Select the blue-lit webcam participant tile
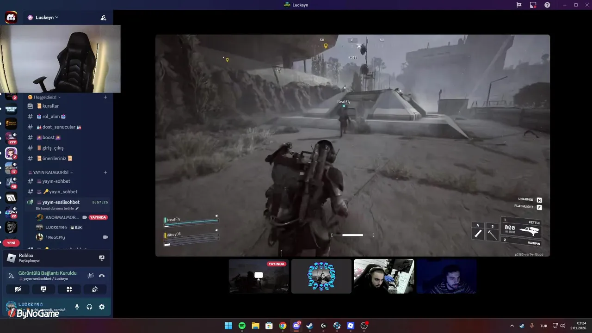The image size is (592, 333). pos(446,276)
